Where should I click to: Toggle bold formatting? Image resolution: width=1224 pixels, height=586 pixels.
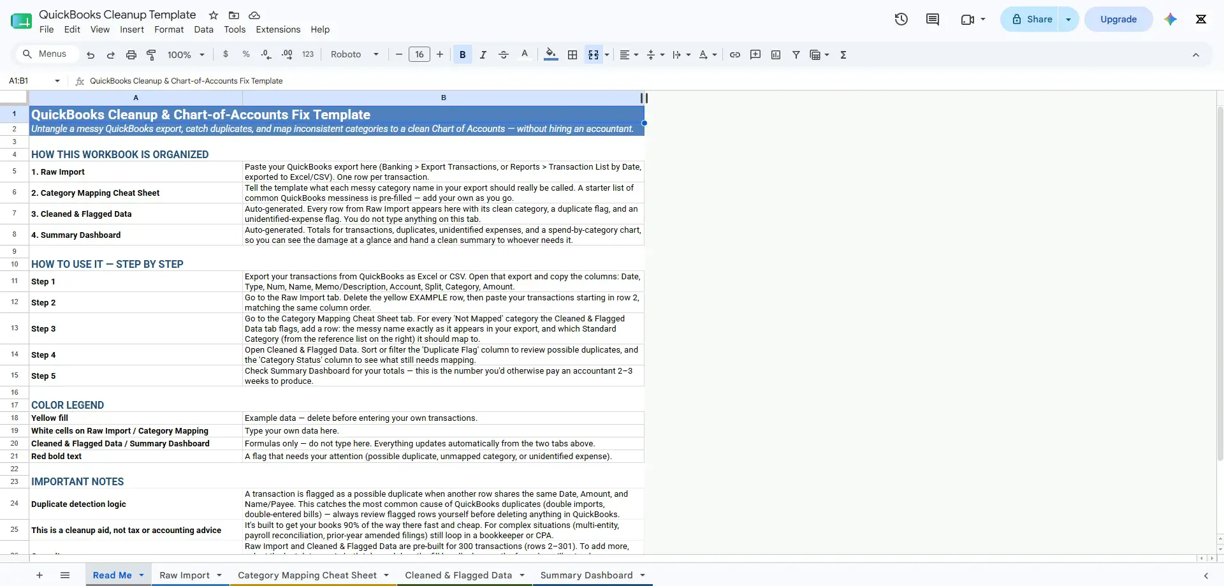click(x=463, y=55)
